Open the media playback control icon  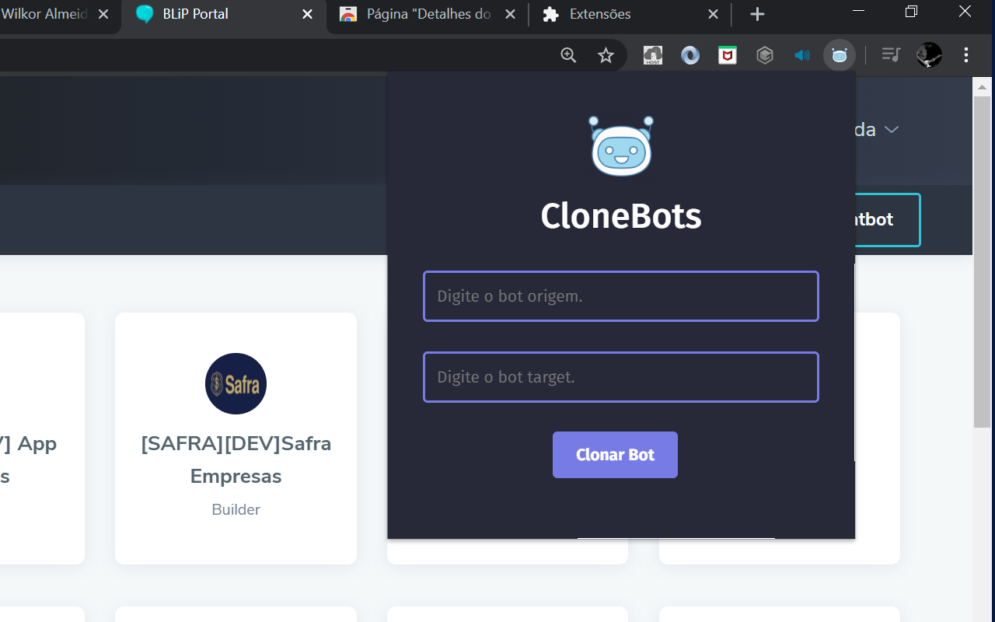point(891,55)
